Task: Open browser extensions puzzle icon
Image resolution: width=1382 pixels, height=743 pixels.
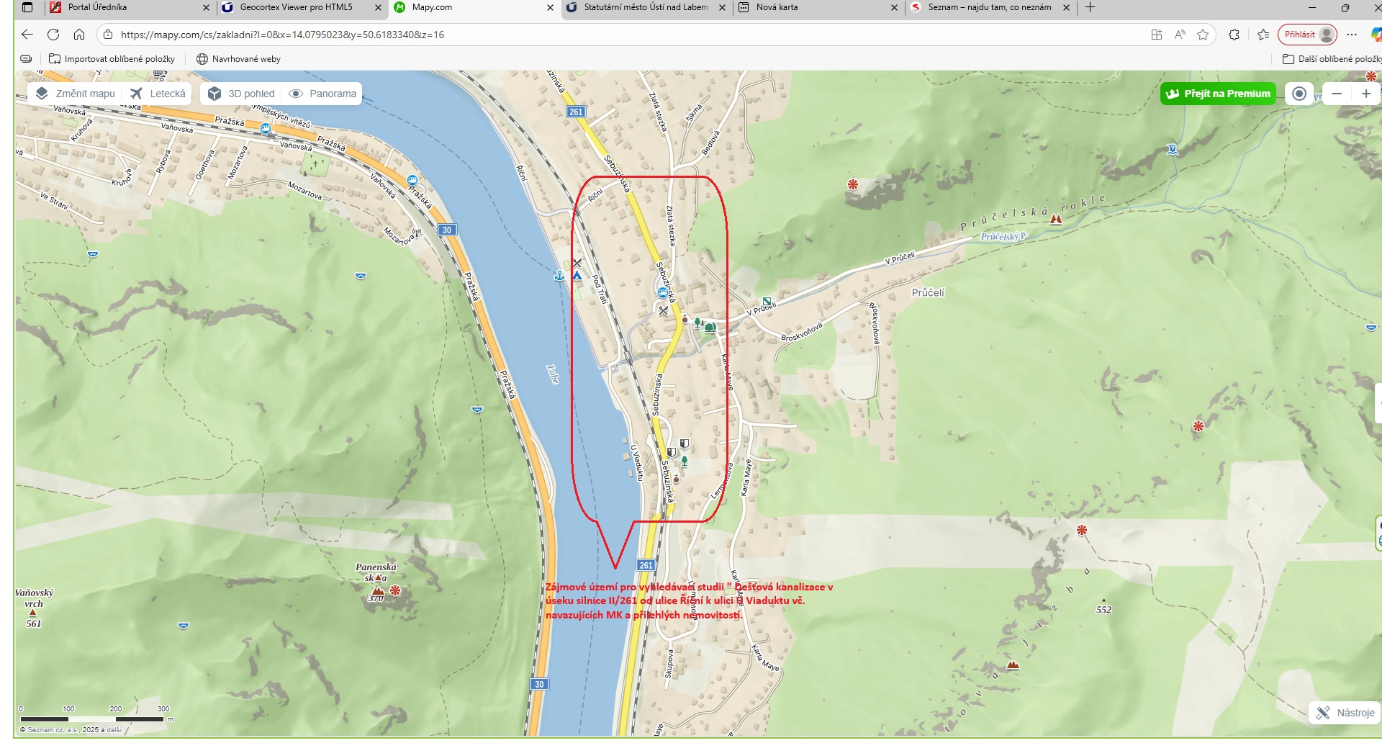Action: click(x=1234, y=35)
